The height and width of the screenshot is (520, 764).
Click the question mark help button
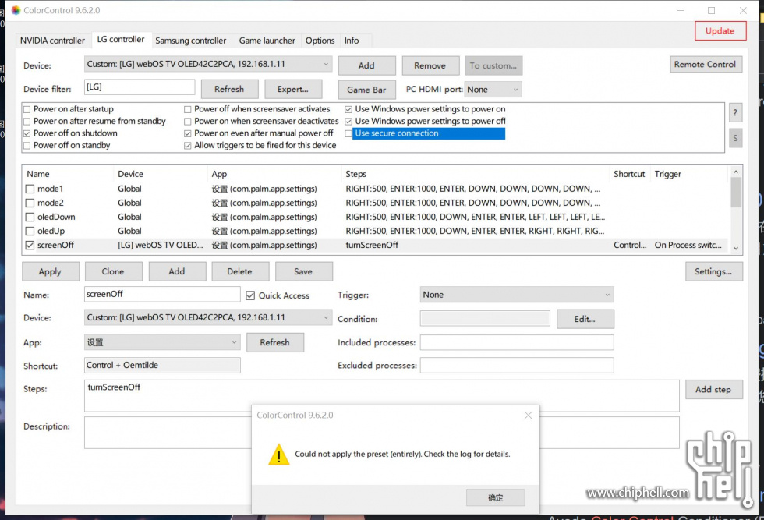735,112
